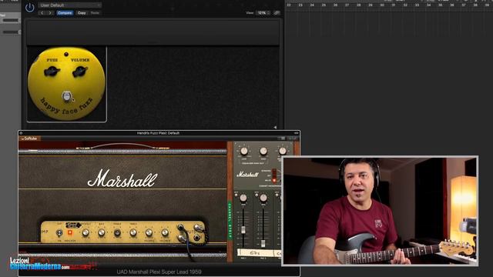
Task: Move the Mic 2 volume fader
Action: (263, 243)
